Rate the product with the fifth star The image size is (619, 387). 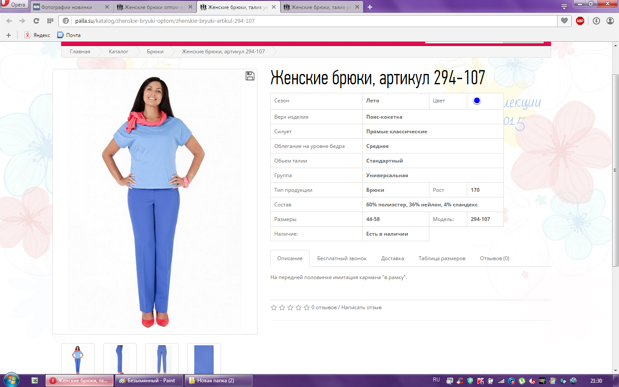point(306,307)
